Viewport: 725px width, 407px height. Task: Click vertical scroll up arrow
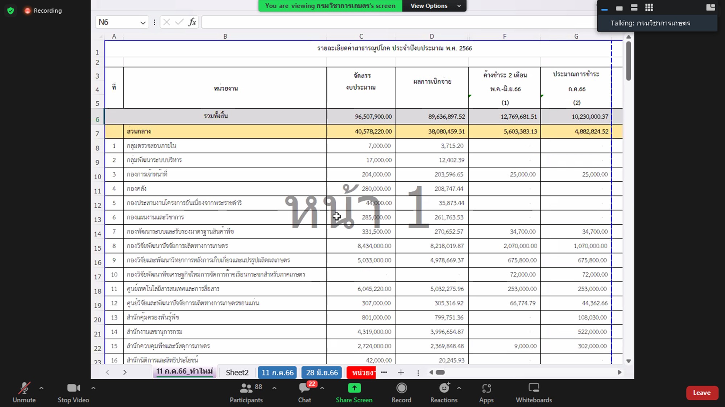[629, 37]
